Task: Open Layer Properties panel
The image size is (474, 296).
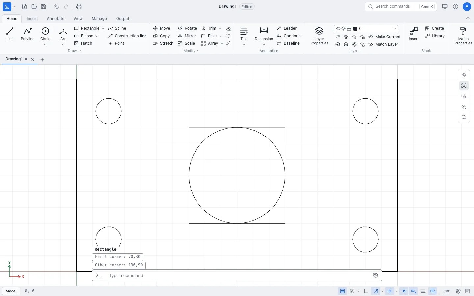Action: [319, 36]
